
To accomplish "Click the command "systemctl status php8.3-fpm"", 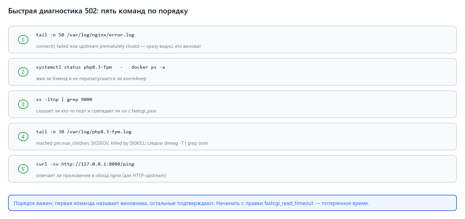I will (74, 67).
